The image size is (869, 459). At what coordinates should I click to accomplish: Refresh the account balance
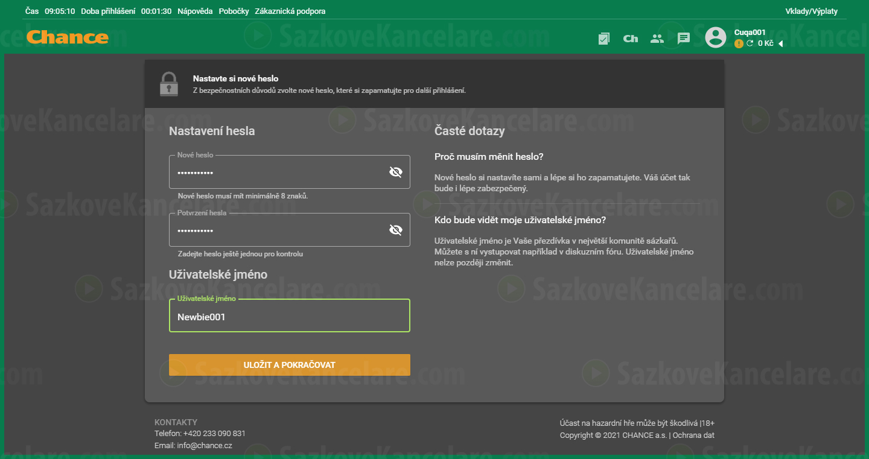[x=750, y=43]
